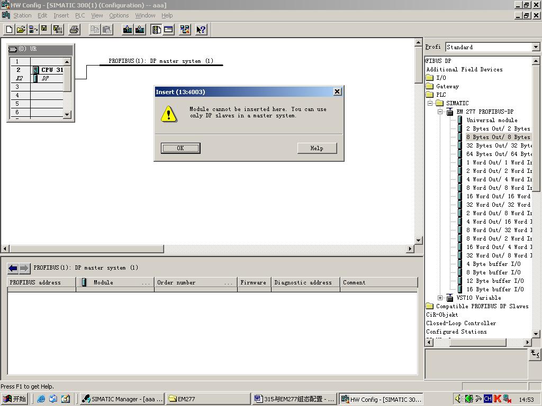Toggle the hardware Catalog view icon

tap(156, 30)
